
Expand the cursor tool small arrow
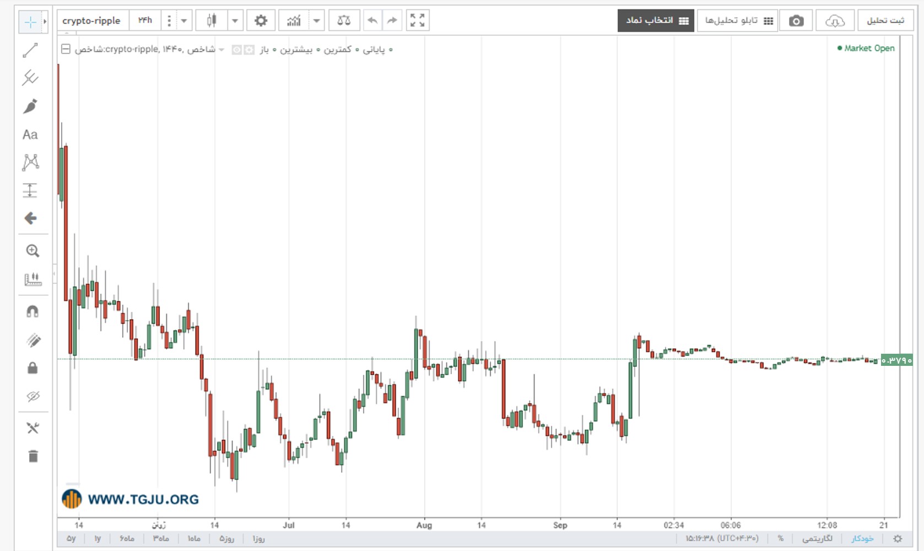45,21
